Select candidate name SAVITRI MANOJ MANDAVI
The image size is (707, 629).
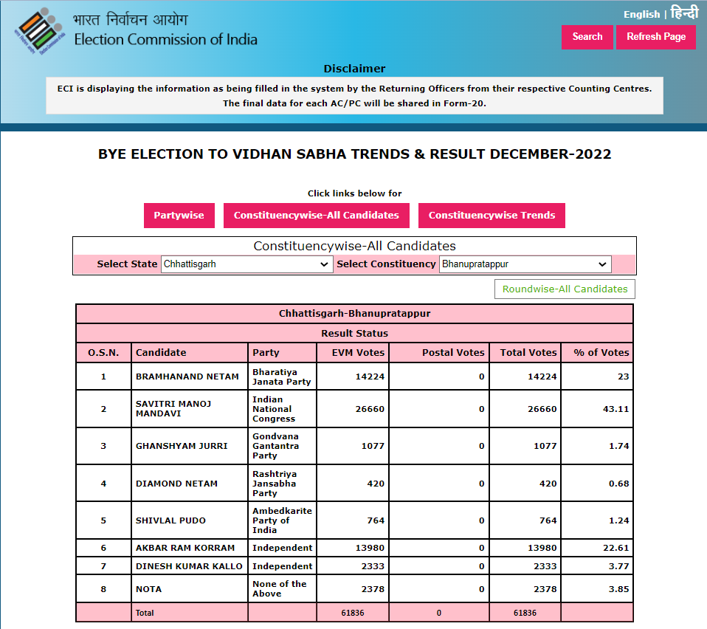(x=173, y=408)
